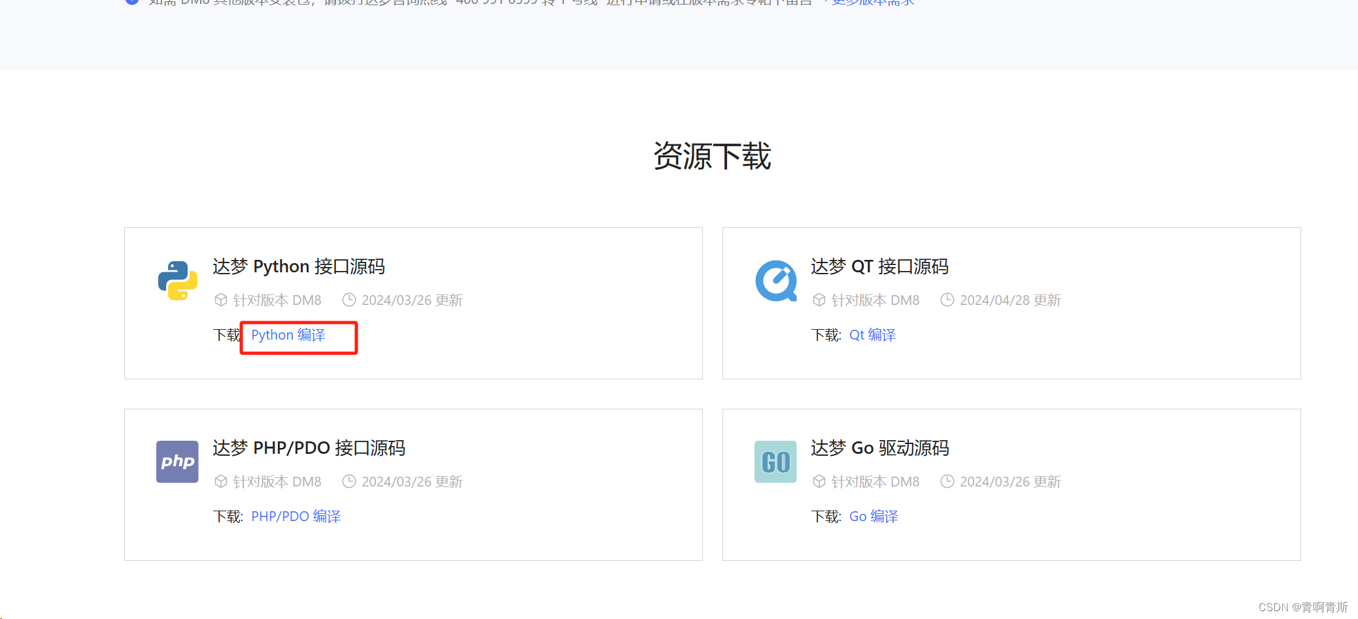The width and height of the screenshot is (1358, 619).
Task: Click the package icon beside QT's DM8 version
Action: point(819,300)
